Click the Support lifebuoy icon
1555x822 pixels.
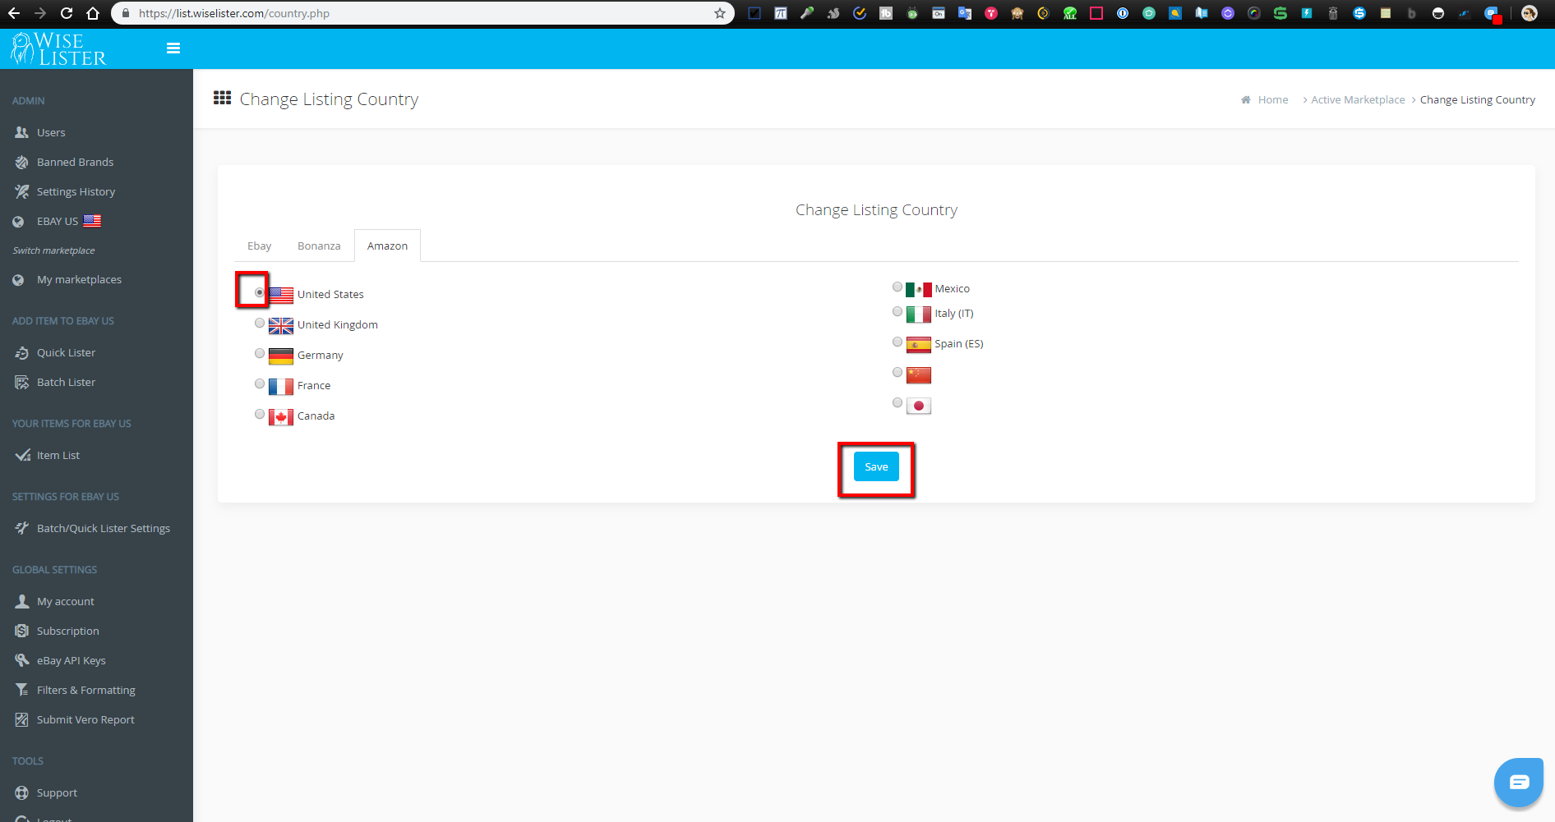21,792
